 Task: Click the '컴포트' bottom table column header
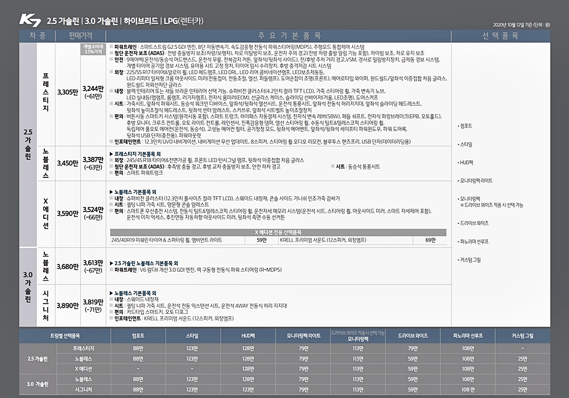coord(138,337)
